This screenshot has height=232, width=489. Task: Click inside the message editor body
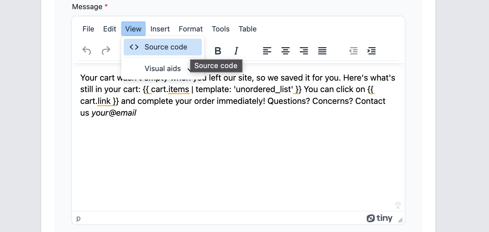238,157
